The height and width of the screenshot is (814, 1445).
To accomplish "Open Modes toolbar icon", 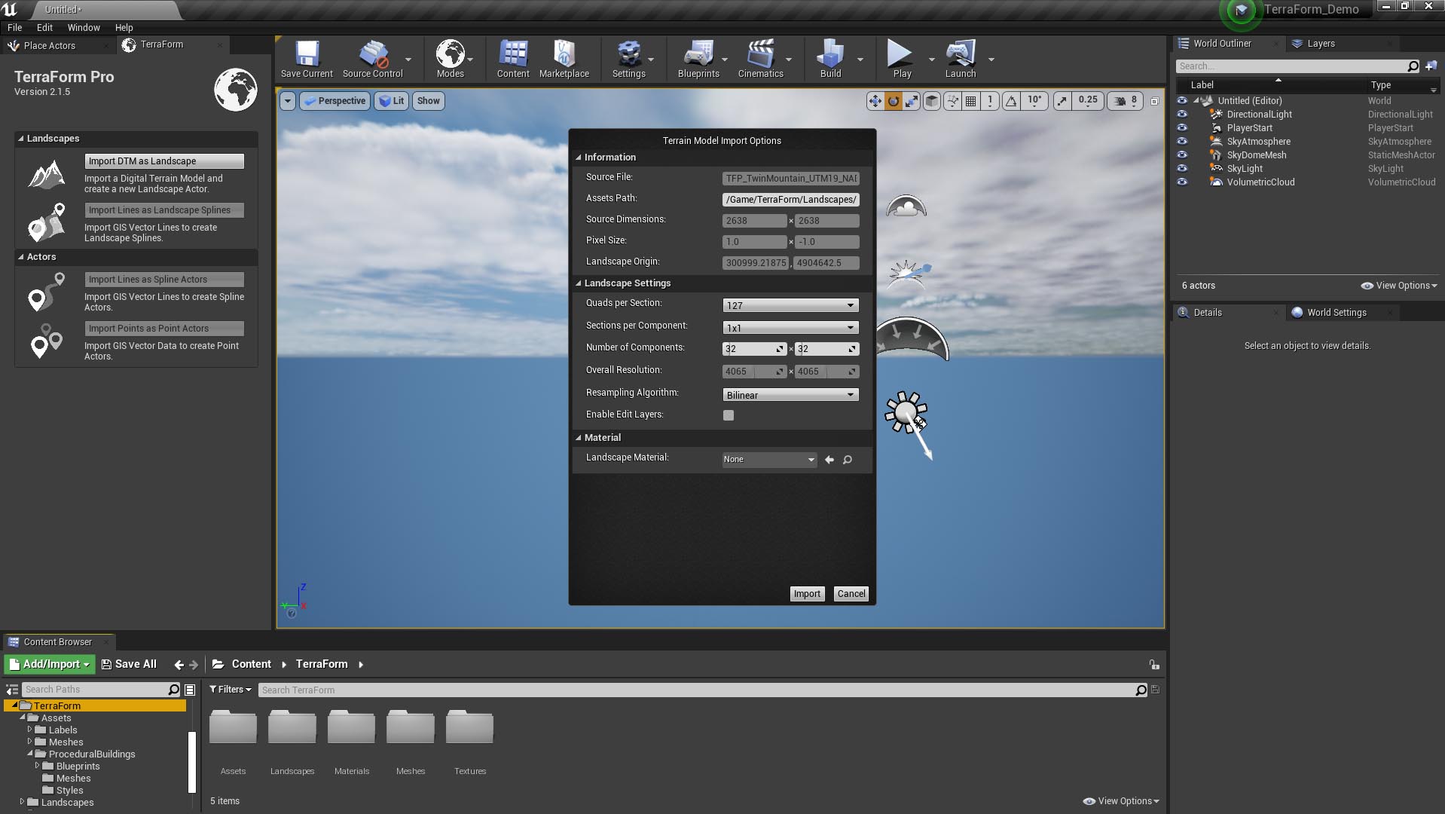I will click(x=450, y=59).
